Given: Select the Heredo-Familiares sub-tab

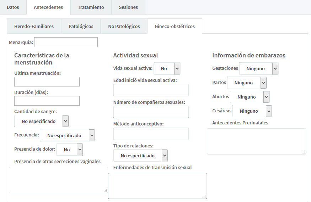Looking at the screenshot, I should tap(34, 26).
